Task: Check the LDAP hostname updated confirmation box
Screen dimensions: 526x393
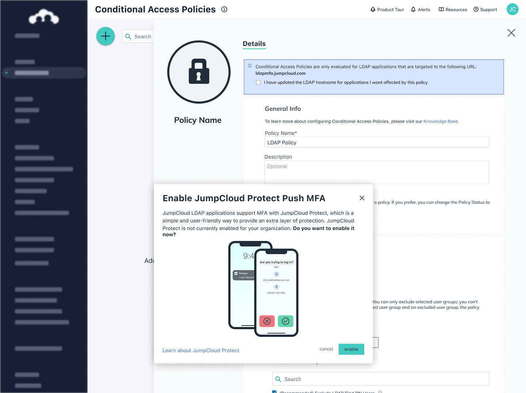Action: tap(258, 82)
